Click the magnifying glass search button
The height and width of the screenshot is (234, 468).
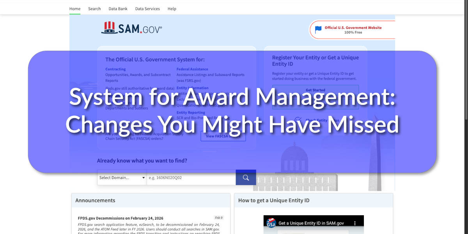[x=246, y=178]
